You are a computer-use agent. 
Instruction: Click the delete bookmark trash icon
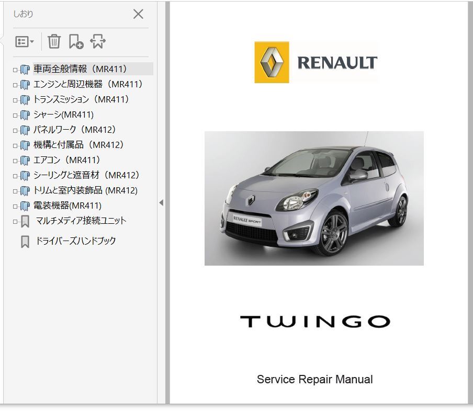tap(54, 42)
